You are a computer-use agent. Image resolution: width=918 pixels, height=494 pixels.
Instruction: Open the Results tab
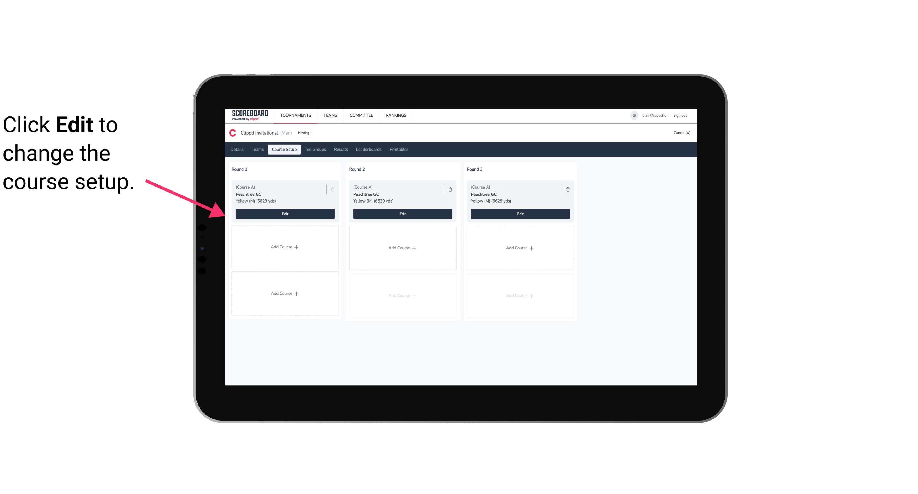(x=341, y=149)
